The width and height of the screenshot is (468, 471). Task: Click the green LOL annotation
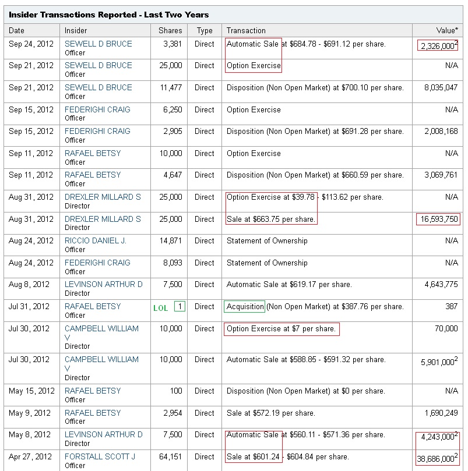tap(160, 307)
